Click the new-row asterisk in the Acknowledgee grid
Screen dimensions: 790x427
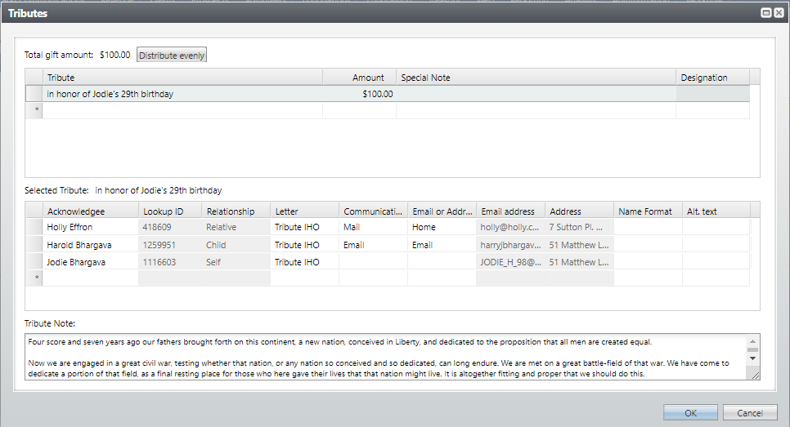click(34, 278)
